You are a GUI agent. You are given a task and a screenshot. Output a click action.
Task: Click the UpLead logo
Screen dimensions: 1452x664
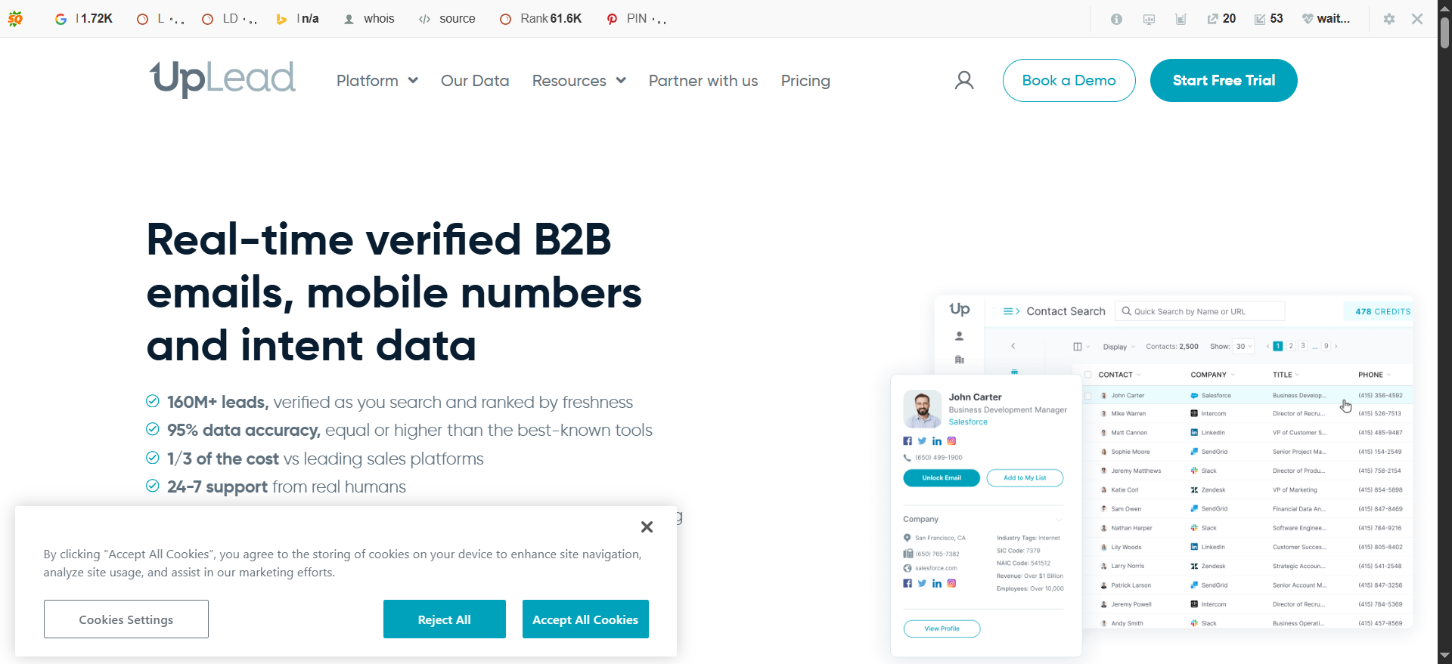click(x=222, y=79)
